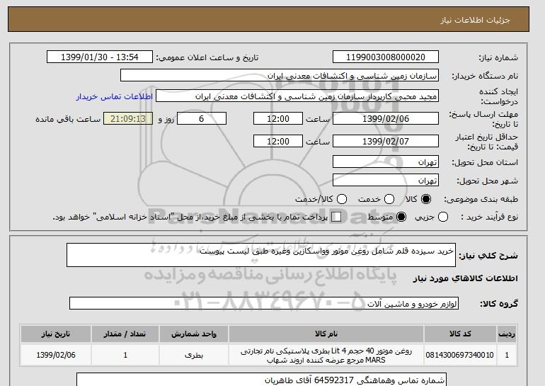The height and width of the screenshot is (386, 545).
Task: Click remaining time countdown 21:09:13
Action: (128, 118)
